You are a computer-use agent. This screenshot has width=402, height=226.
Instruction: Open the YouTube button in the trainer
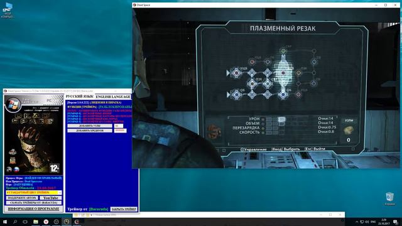click(50, 198)
